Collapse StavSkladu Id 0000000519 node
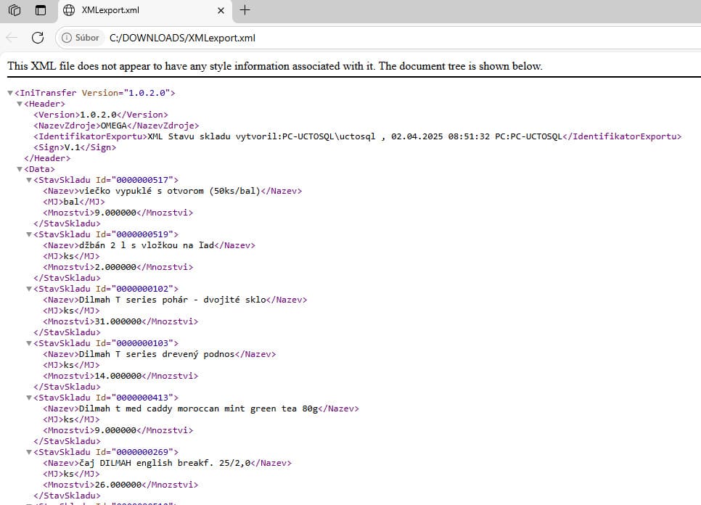 point(29,234)
